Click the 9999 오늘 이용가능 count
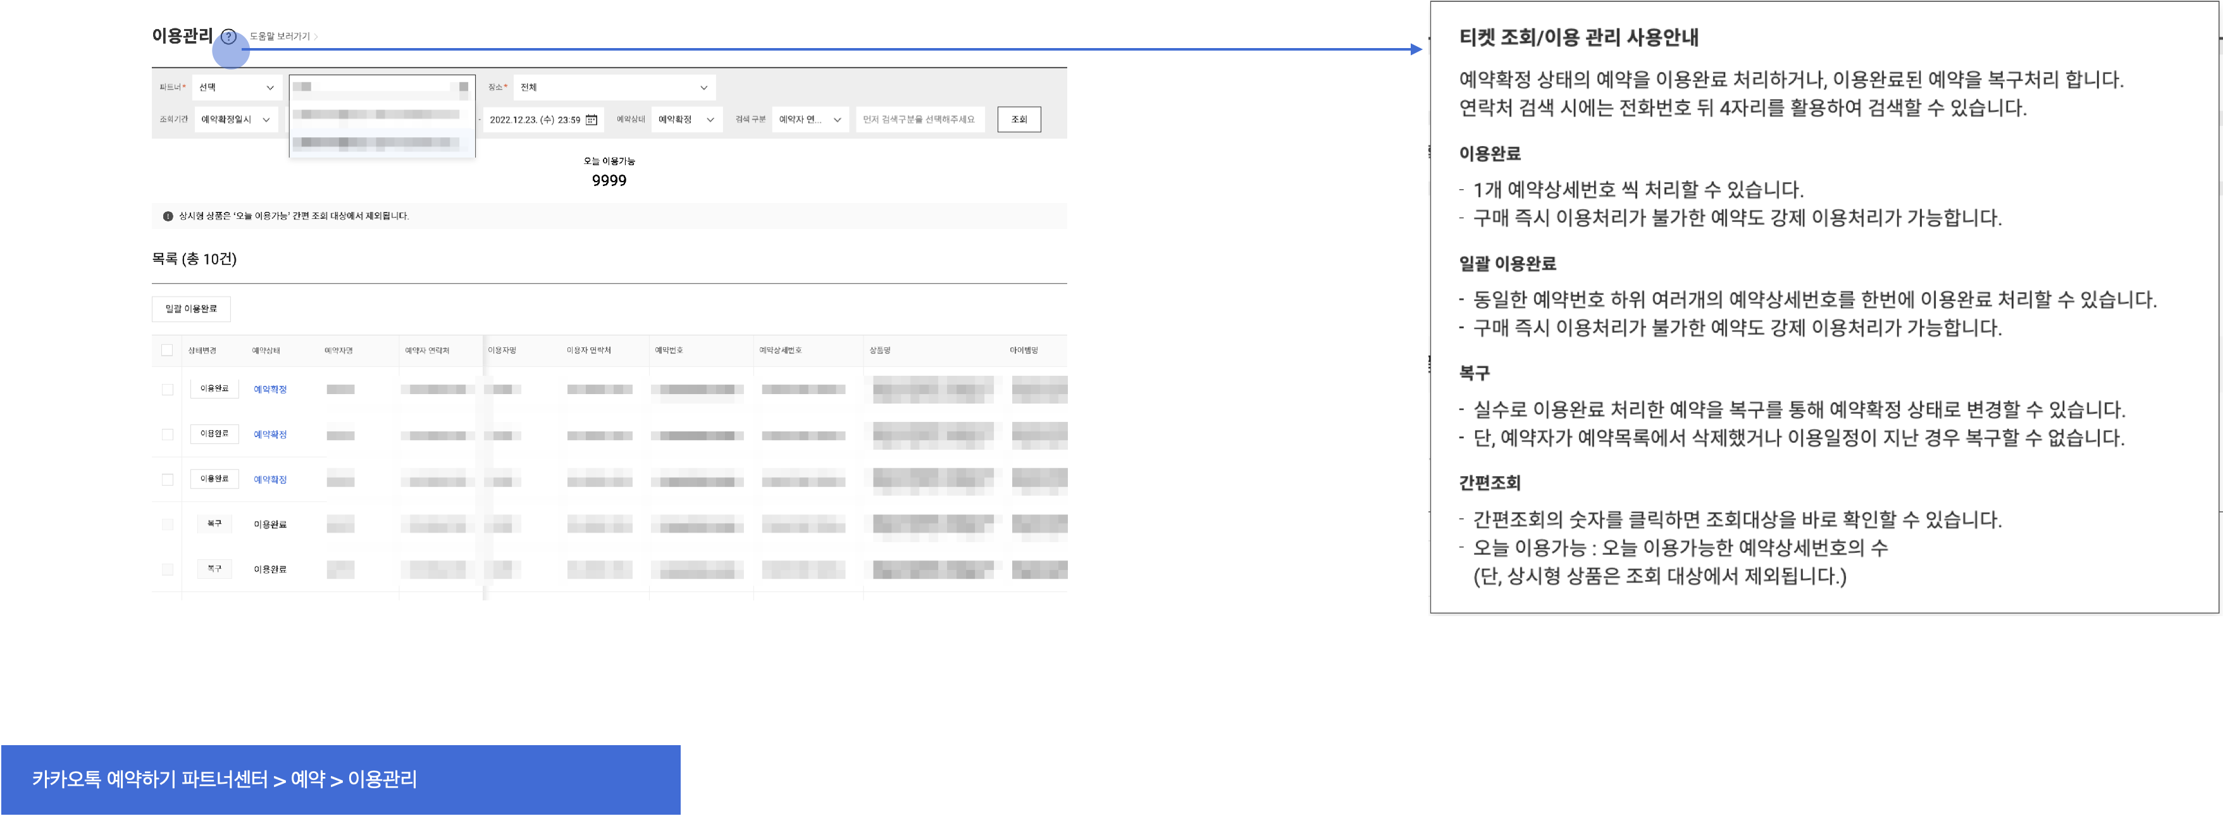Screen dimensions: 2223x816 point(609,180)
